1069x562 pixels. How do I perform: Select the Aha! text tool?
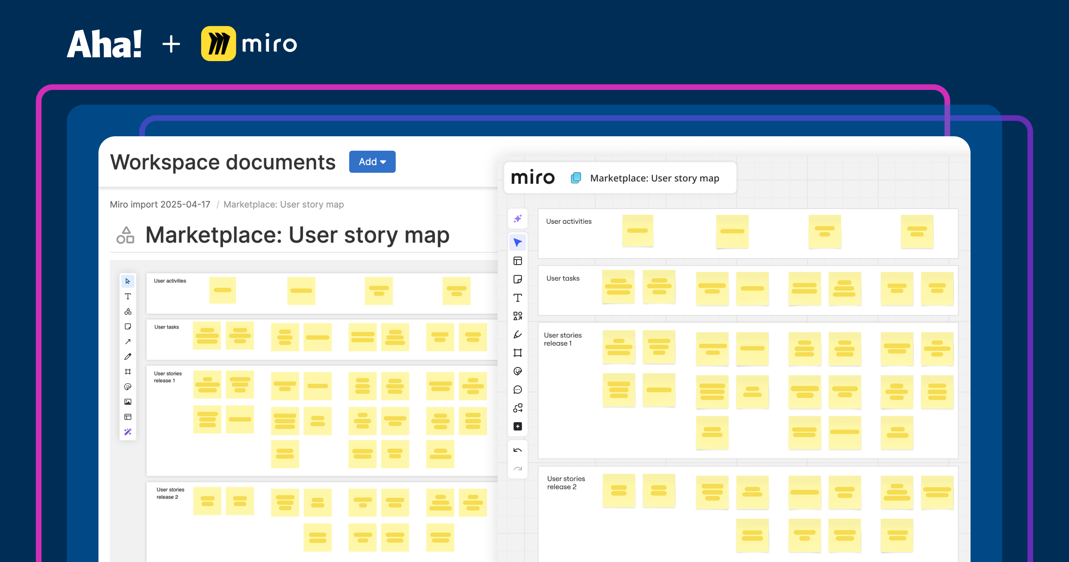tap(128, 296)
